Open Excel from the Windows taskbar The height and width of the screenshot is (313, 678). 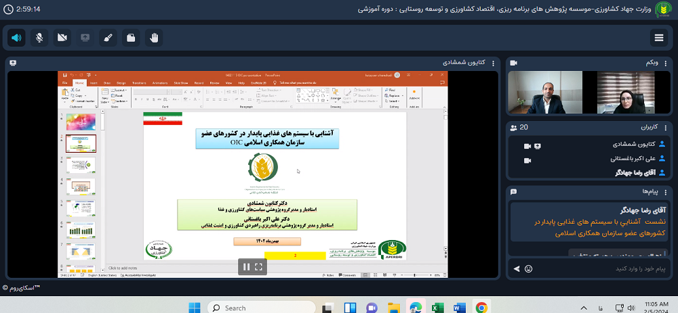437,308
